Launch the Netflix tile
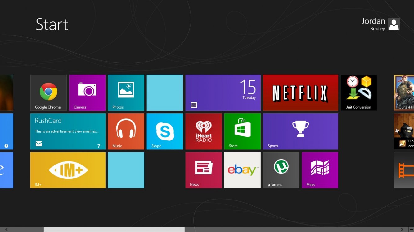The height and width of the screenshot is (232, 414). pos(300,92)
